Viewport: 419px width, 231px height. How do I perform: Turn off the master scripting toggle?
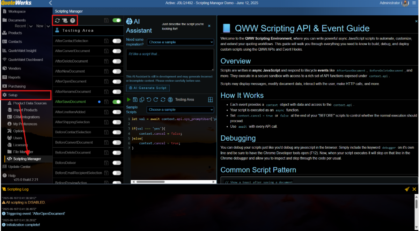point(117,21)
